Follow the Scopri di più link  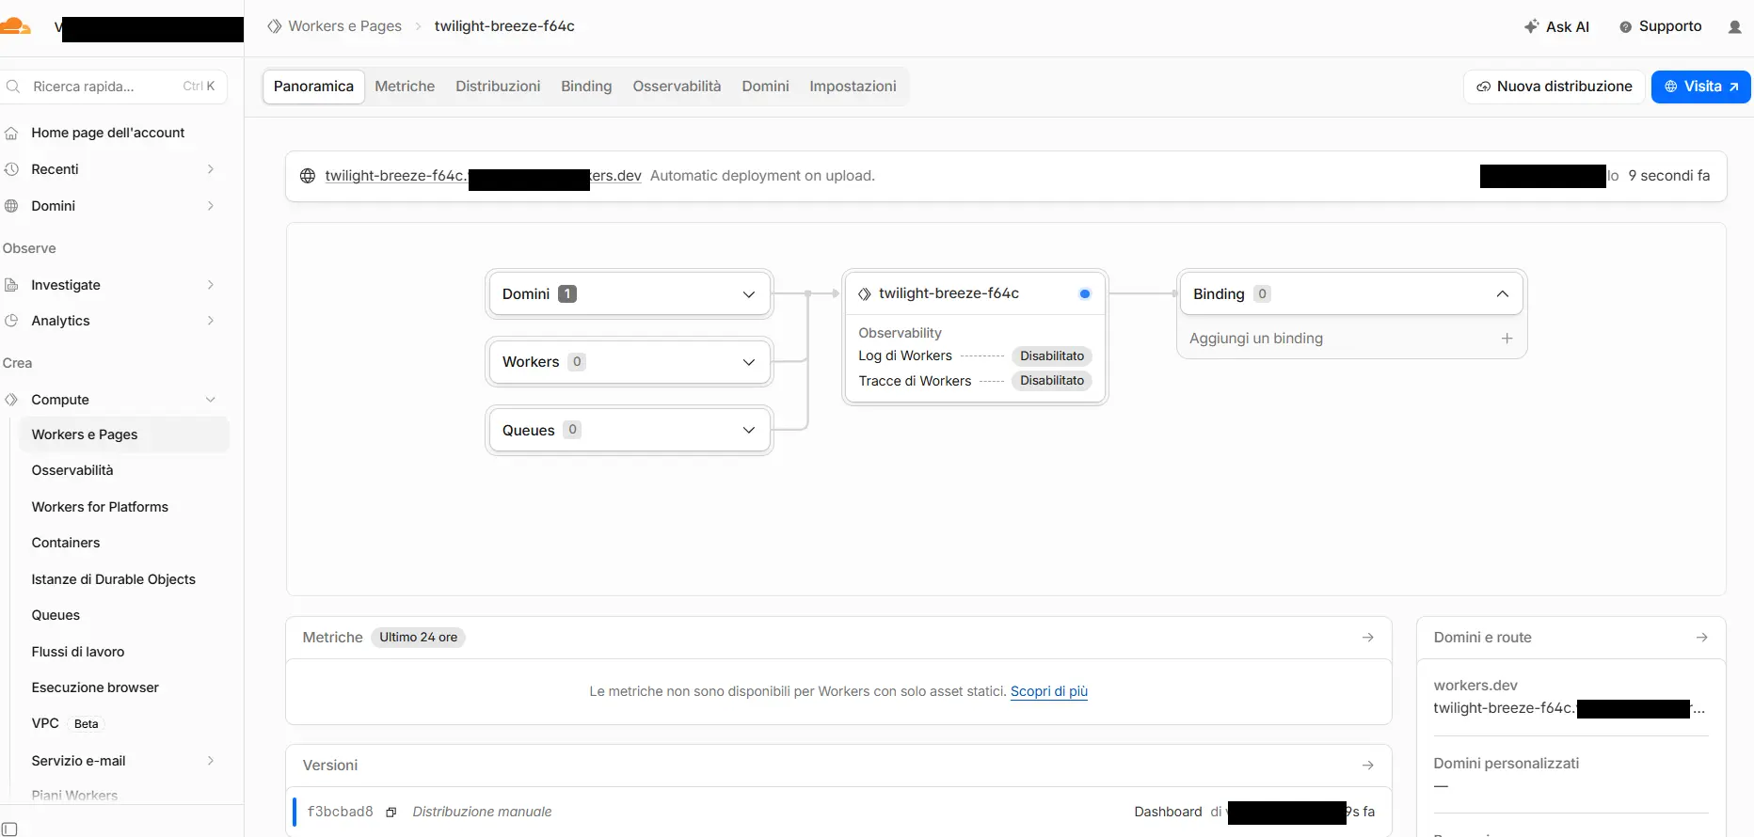tap(1049, 691)
